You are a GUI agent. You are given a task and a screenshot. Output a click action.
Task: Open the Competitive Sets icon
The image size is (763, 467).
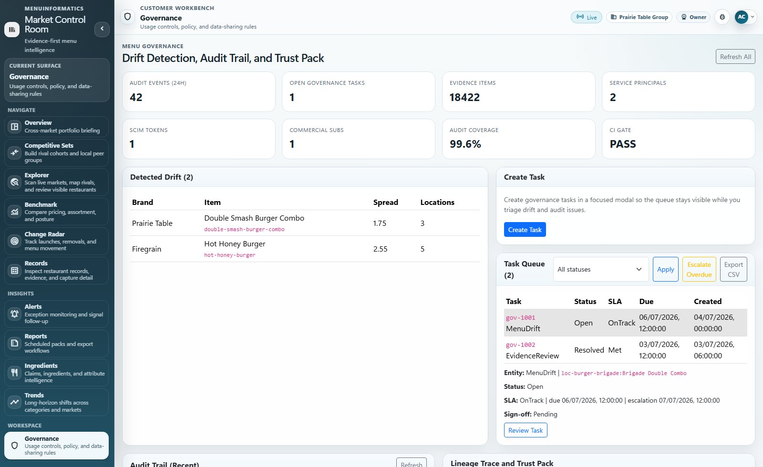[15, 152]
